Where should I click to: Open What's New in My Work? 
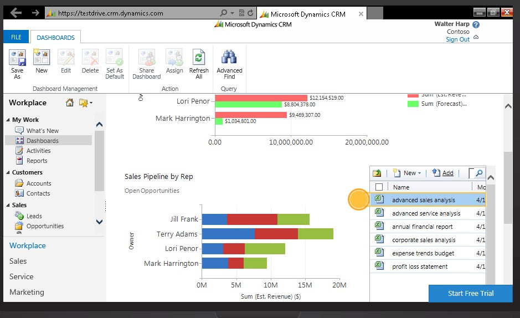[43, 131]
